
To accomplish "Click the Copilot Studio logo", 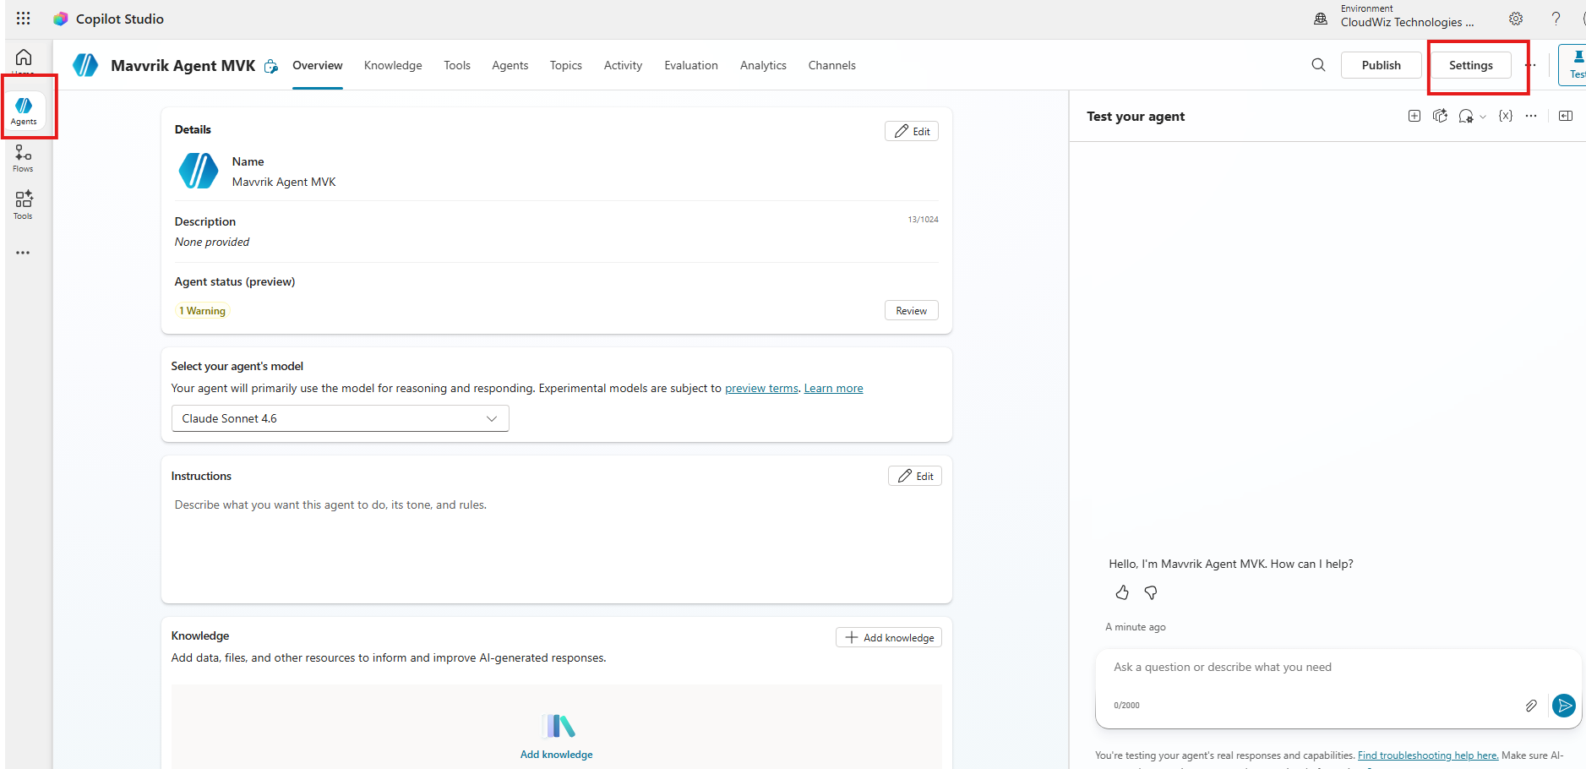I will (60, 19).
